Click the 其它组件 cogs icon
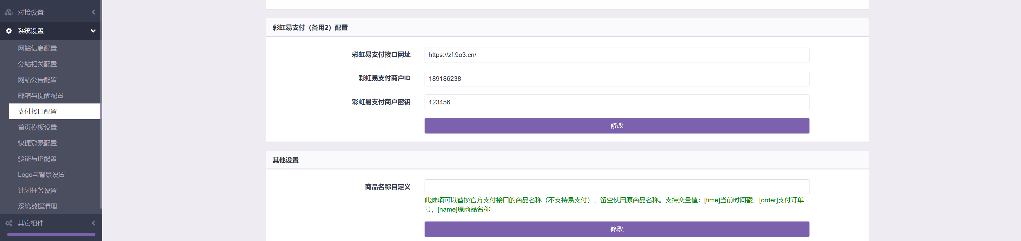This screenshot has height=241, width=1021. click(9, 223)
